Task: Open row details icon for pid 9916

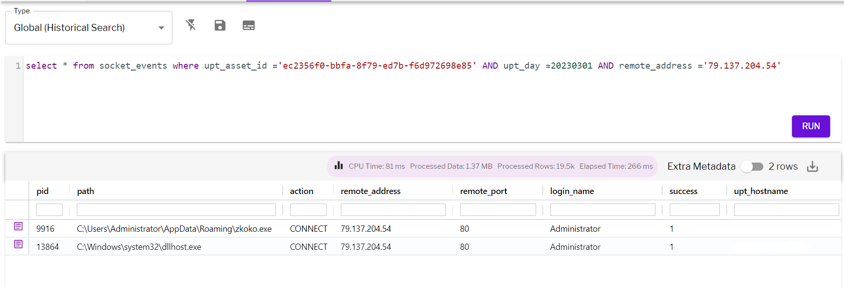Action: [x=18, y=226]
